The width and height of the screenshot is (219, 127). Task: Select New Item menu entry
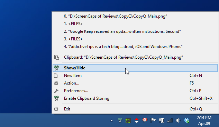tap(135, 76)
